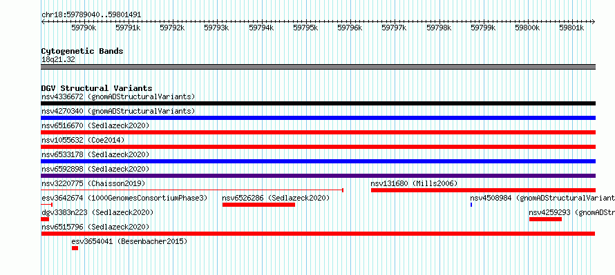The height and width of the screenshot is (275, 615).
Task: Click the black nsv4336672 variant bar
Action: coord(318,103)
